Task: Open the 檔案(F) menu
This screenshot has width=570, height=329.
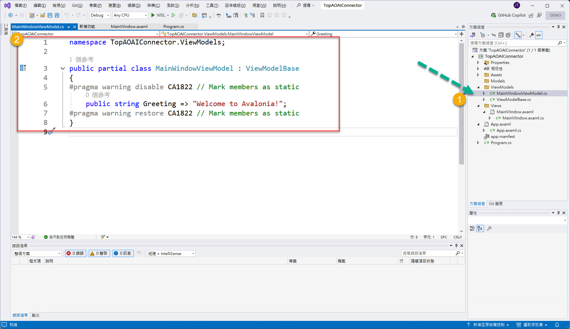Action: [x=21, y=6]
